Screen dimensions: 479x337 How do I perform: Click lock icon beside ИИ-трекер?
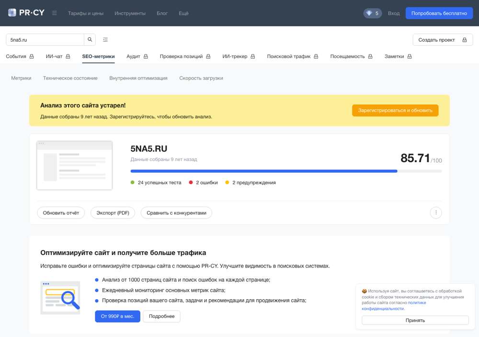point(252,56)
